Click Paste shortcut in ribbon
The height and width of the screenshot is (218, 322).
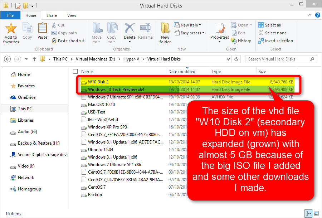(x=68, y=41)
